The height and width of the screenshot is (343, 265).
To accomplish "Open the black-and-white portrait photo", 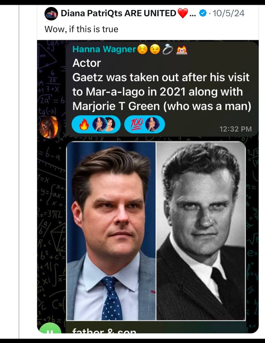I will [201, 231].
